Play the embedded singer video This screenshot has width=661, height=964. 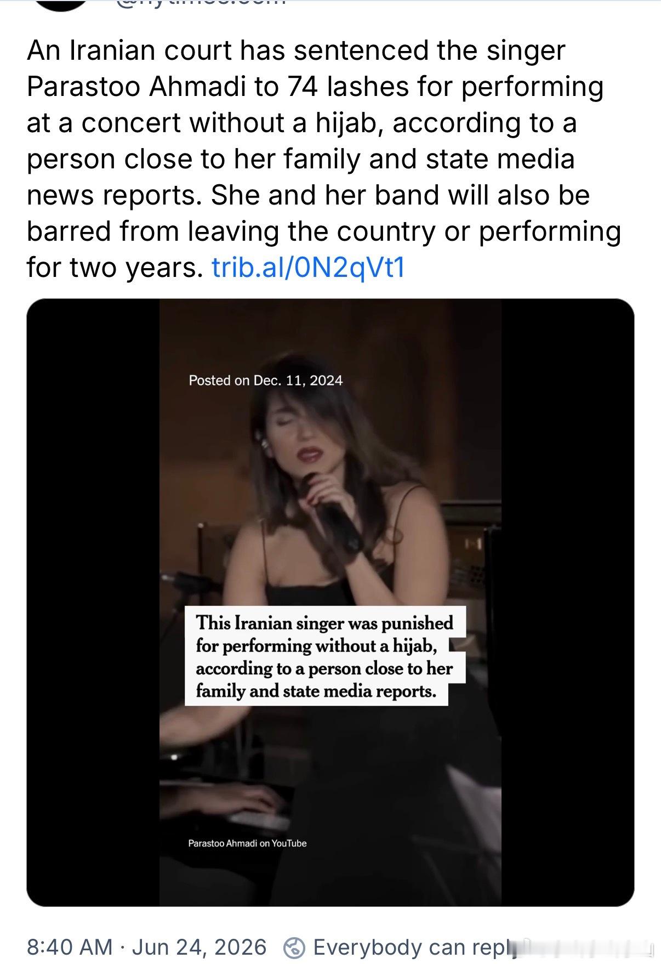330,602
